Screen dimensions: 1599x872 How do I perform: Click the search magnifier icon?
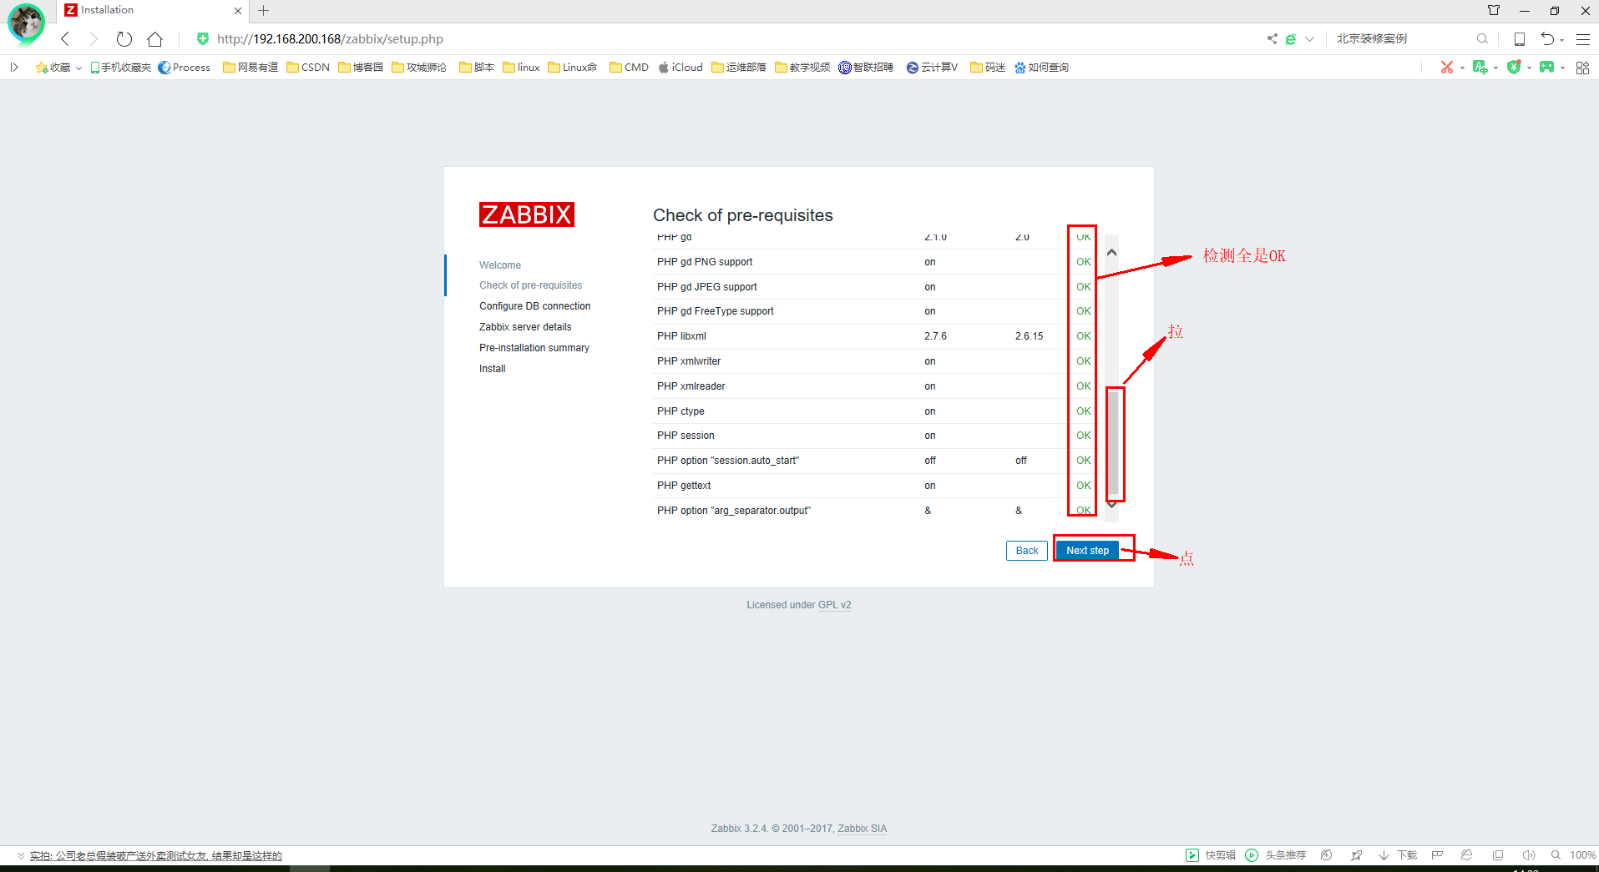click(x=1482, y=38)
